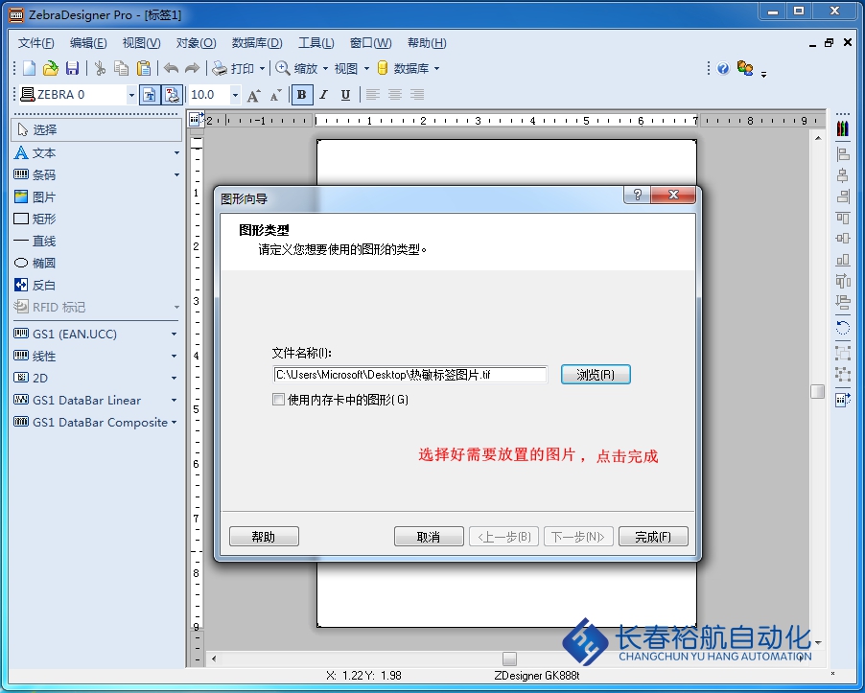Screen dimensions: 865x693
Task: Open the Object (对象) menu
Action: [x=196, y=43]
